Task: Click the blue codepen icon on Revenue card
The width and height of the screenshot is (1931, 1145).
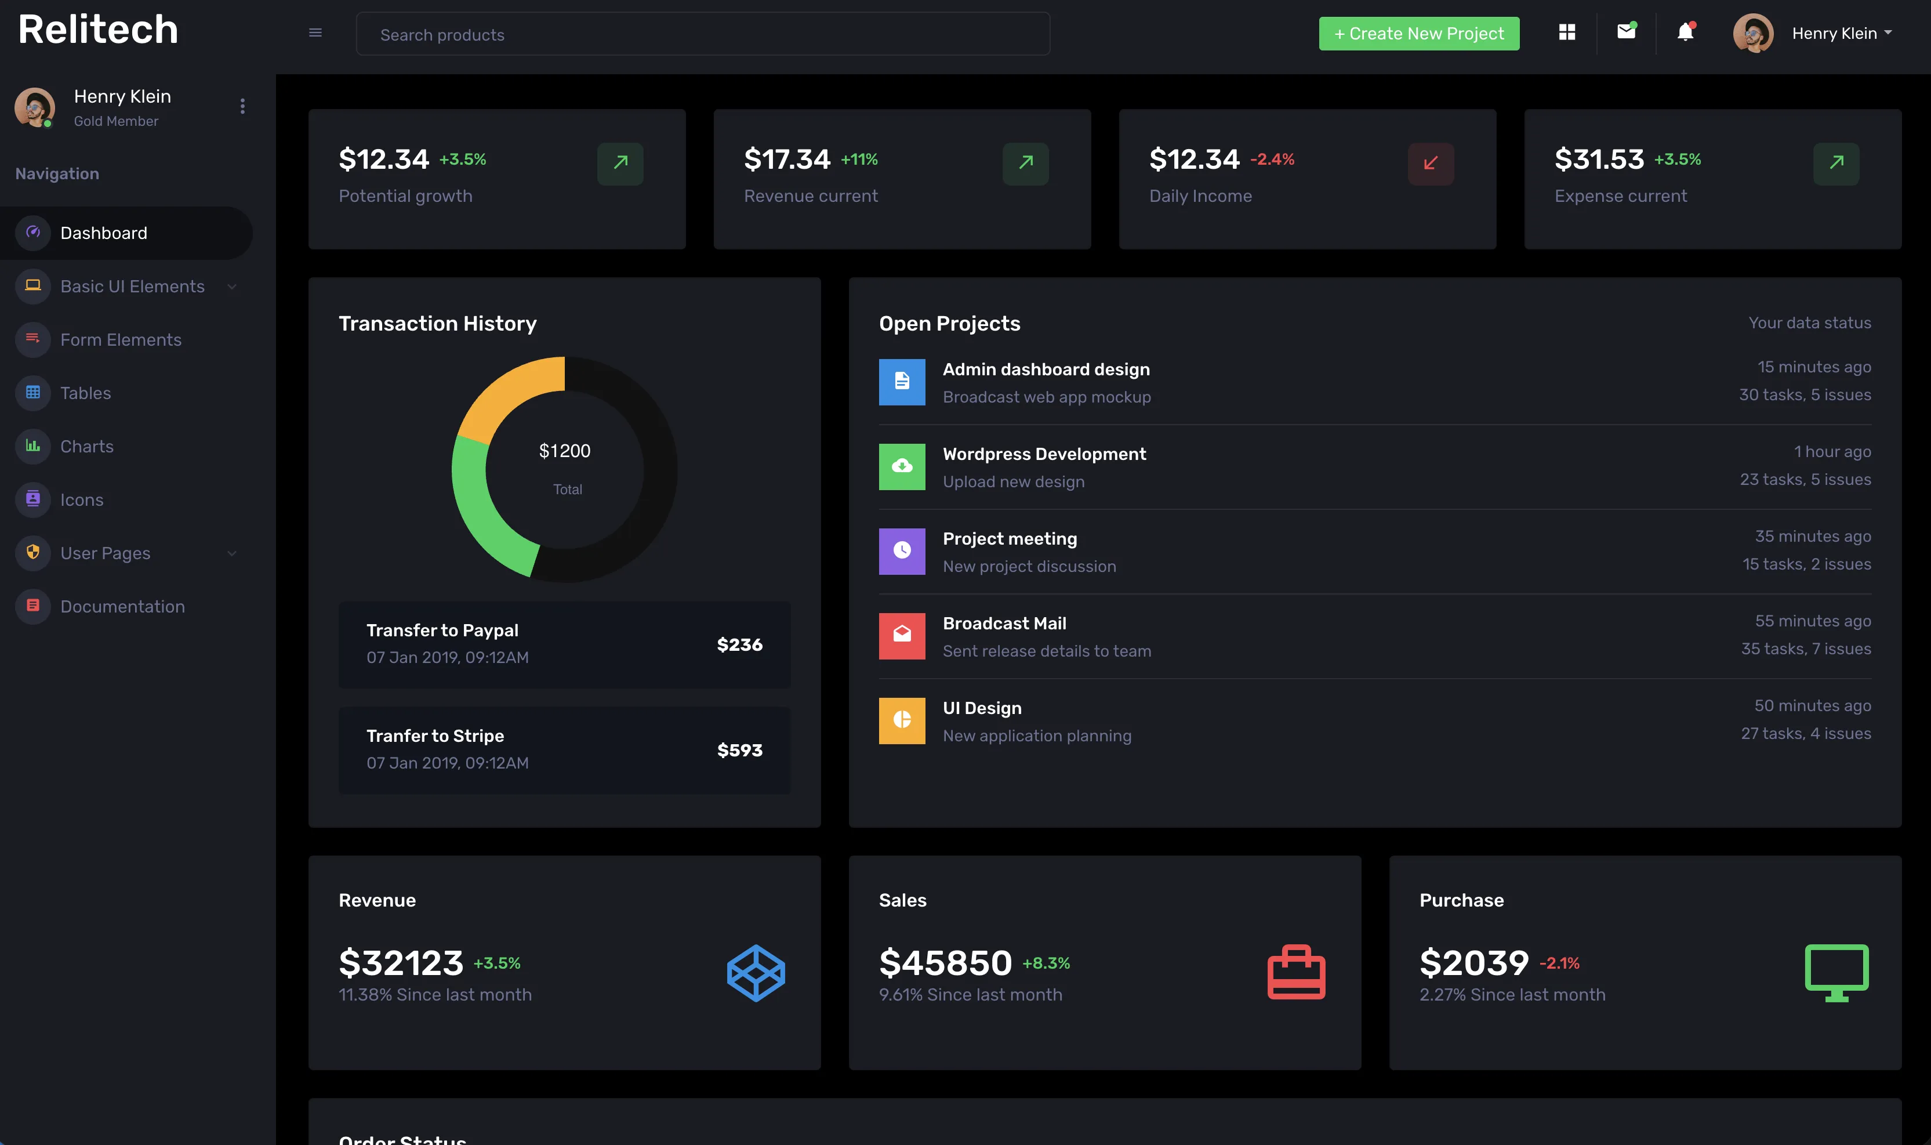Action: 756,973
